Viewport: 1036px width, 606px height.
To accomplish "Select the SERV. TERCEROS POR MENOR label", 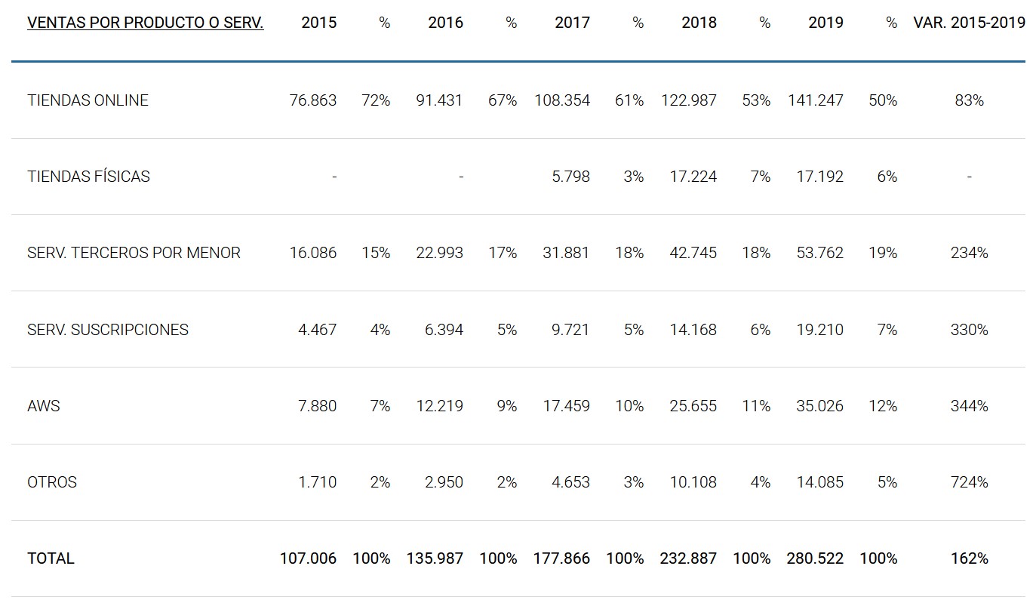I will coord(134,253).
